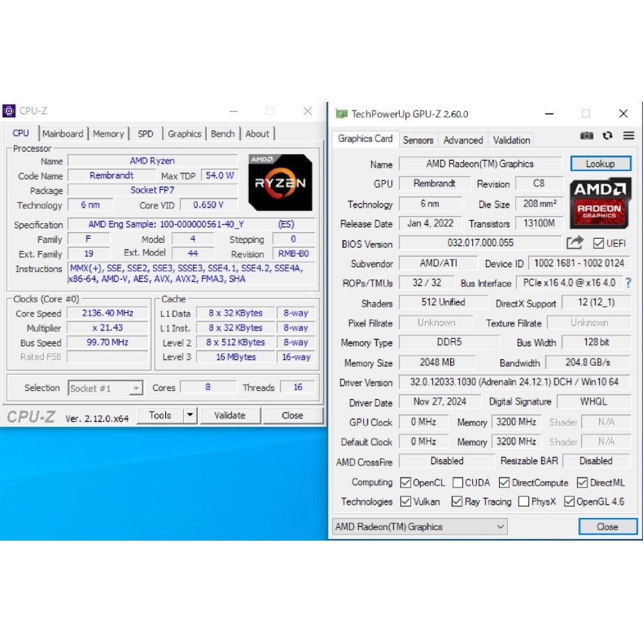Click the GPU-Z title bar app icon
The width and height of the screenshot is (643, 643).
point(341,114)
